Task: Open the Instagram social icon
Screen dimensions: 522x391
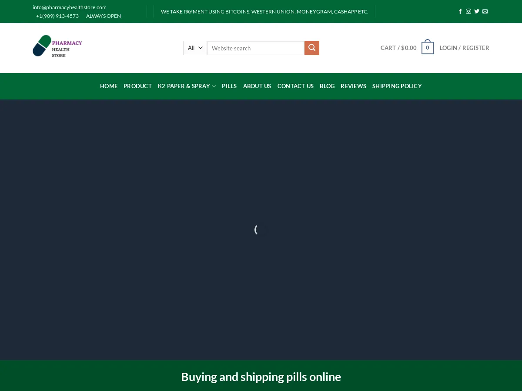Action: (x=468, y=11)
